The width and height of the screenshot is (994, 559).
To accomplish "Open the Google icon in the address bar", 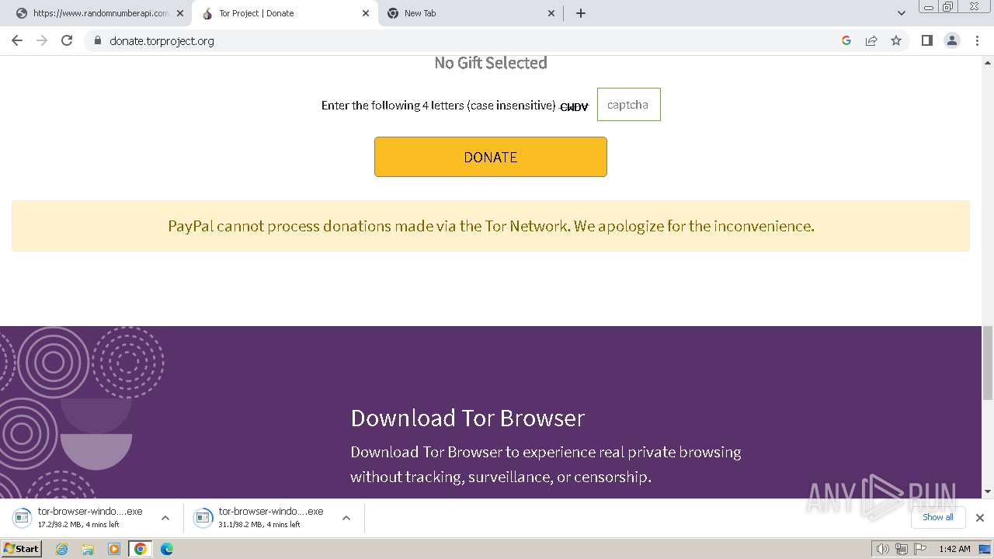I will pyautogui.click(x=846, y=40).
